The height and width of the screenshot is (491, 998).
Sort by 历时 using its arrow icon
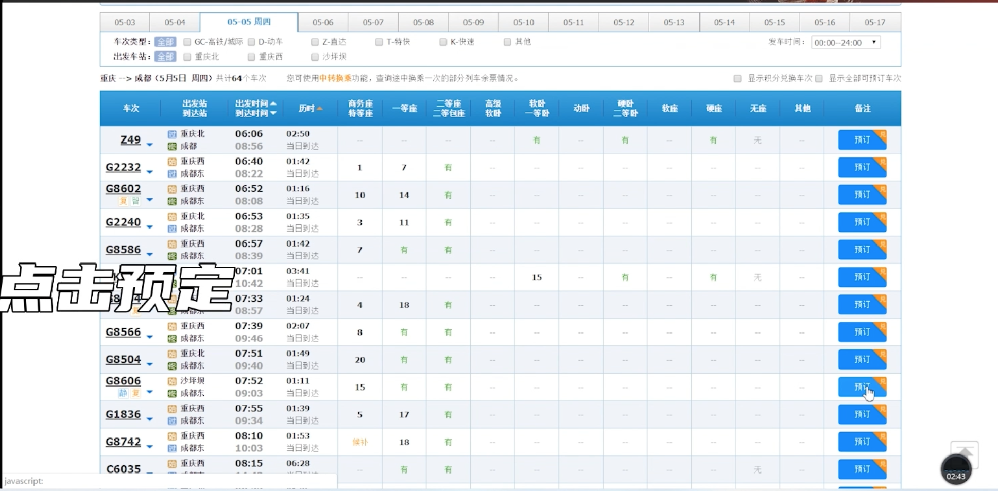[x=320, y=109]
